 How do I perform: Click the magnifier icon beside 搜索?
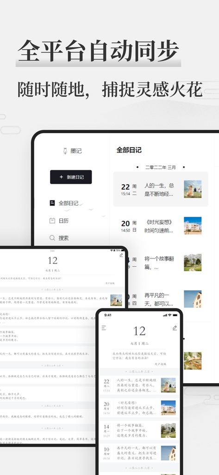52,238
